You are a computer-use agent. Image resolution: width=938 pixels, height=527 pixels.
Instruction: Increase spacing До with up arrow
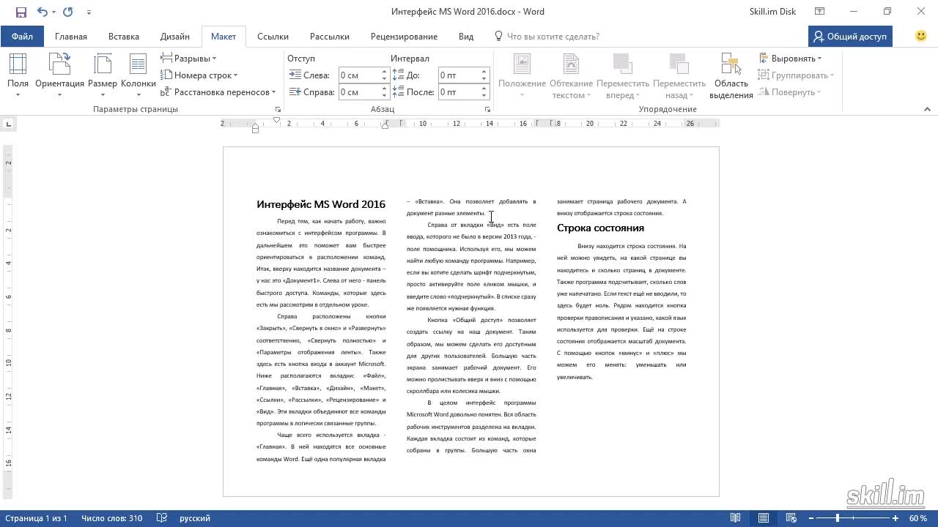pyautogui.click(x=484, y=72)
